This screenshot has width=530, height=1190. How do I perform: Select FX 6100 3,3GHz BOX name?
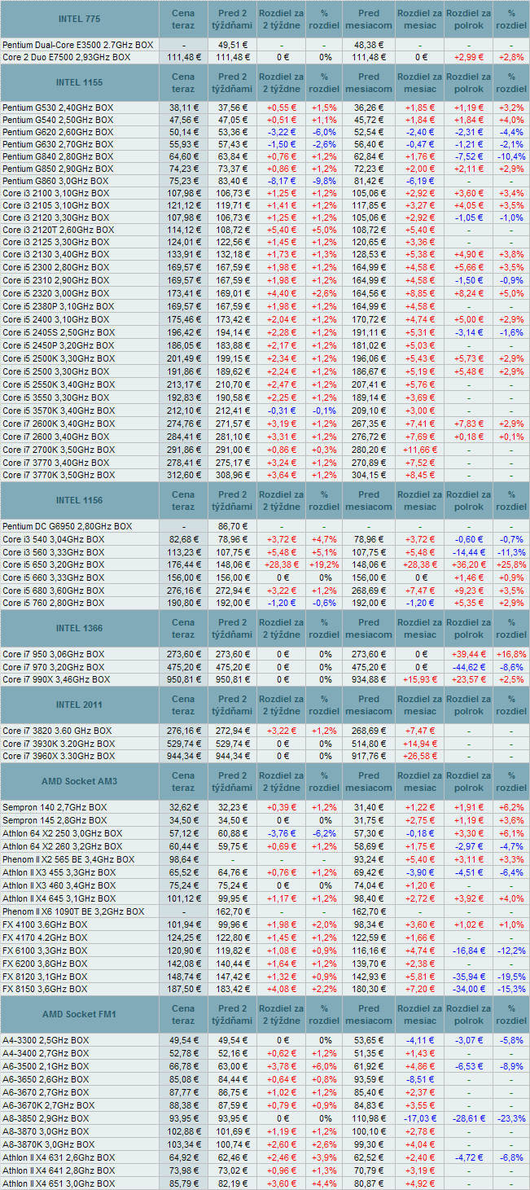45,951
